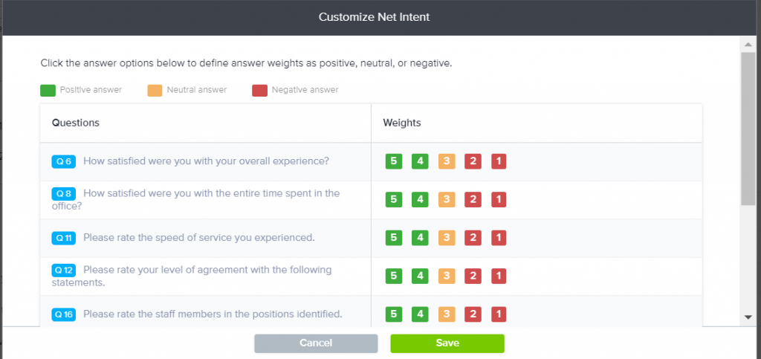Save the net intent customization
The image size is (761, 359).
(x=447, y=343)
